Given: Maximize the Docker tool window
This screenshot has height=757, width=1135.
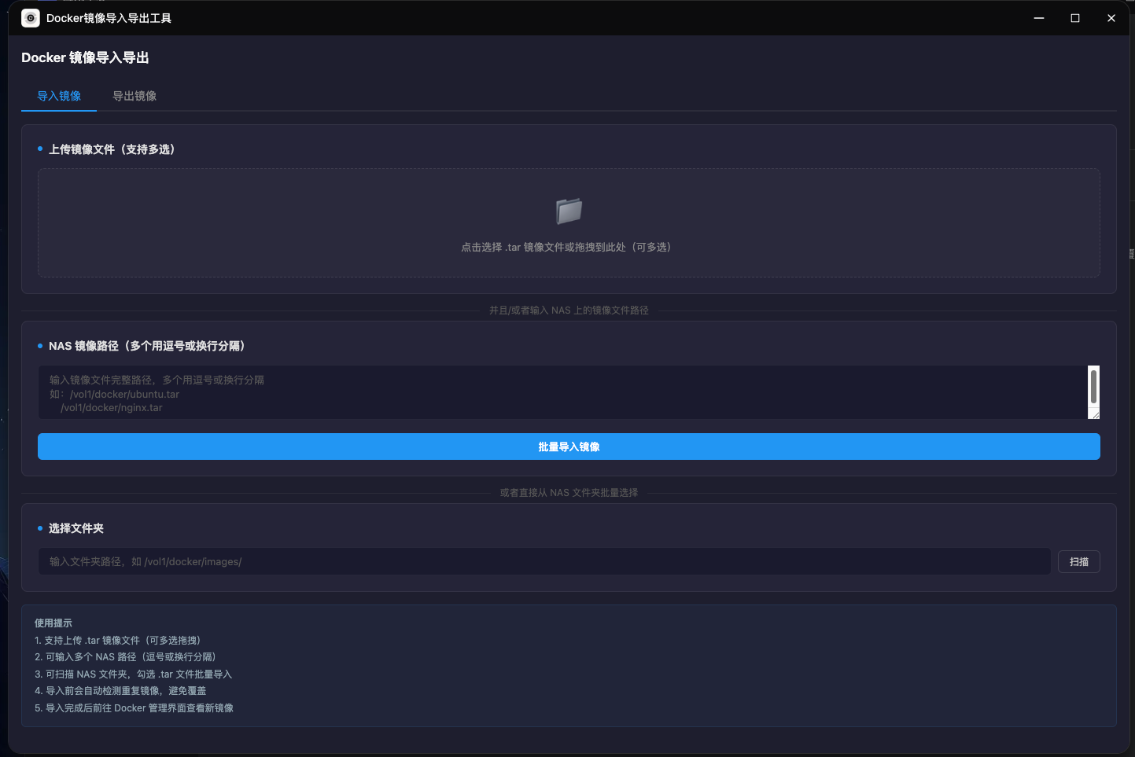Looking at the screenshot, I should pyautogui.click(x=1075, y=18).
